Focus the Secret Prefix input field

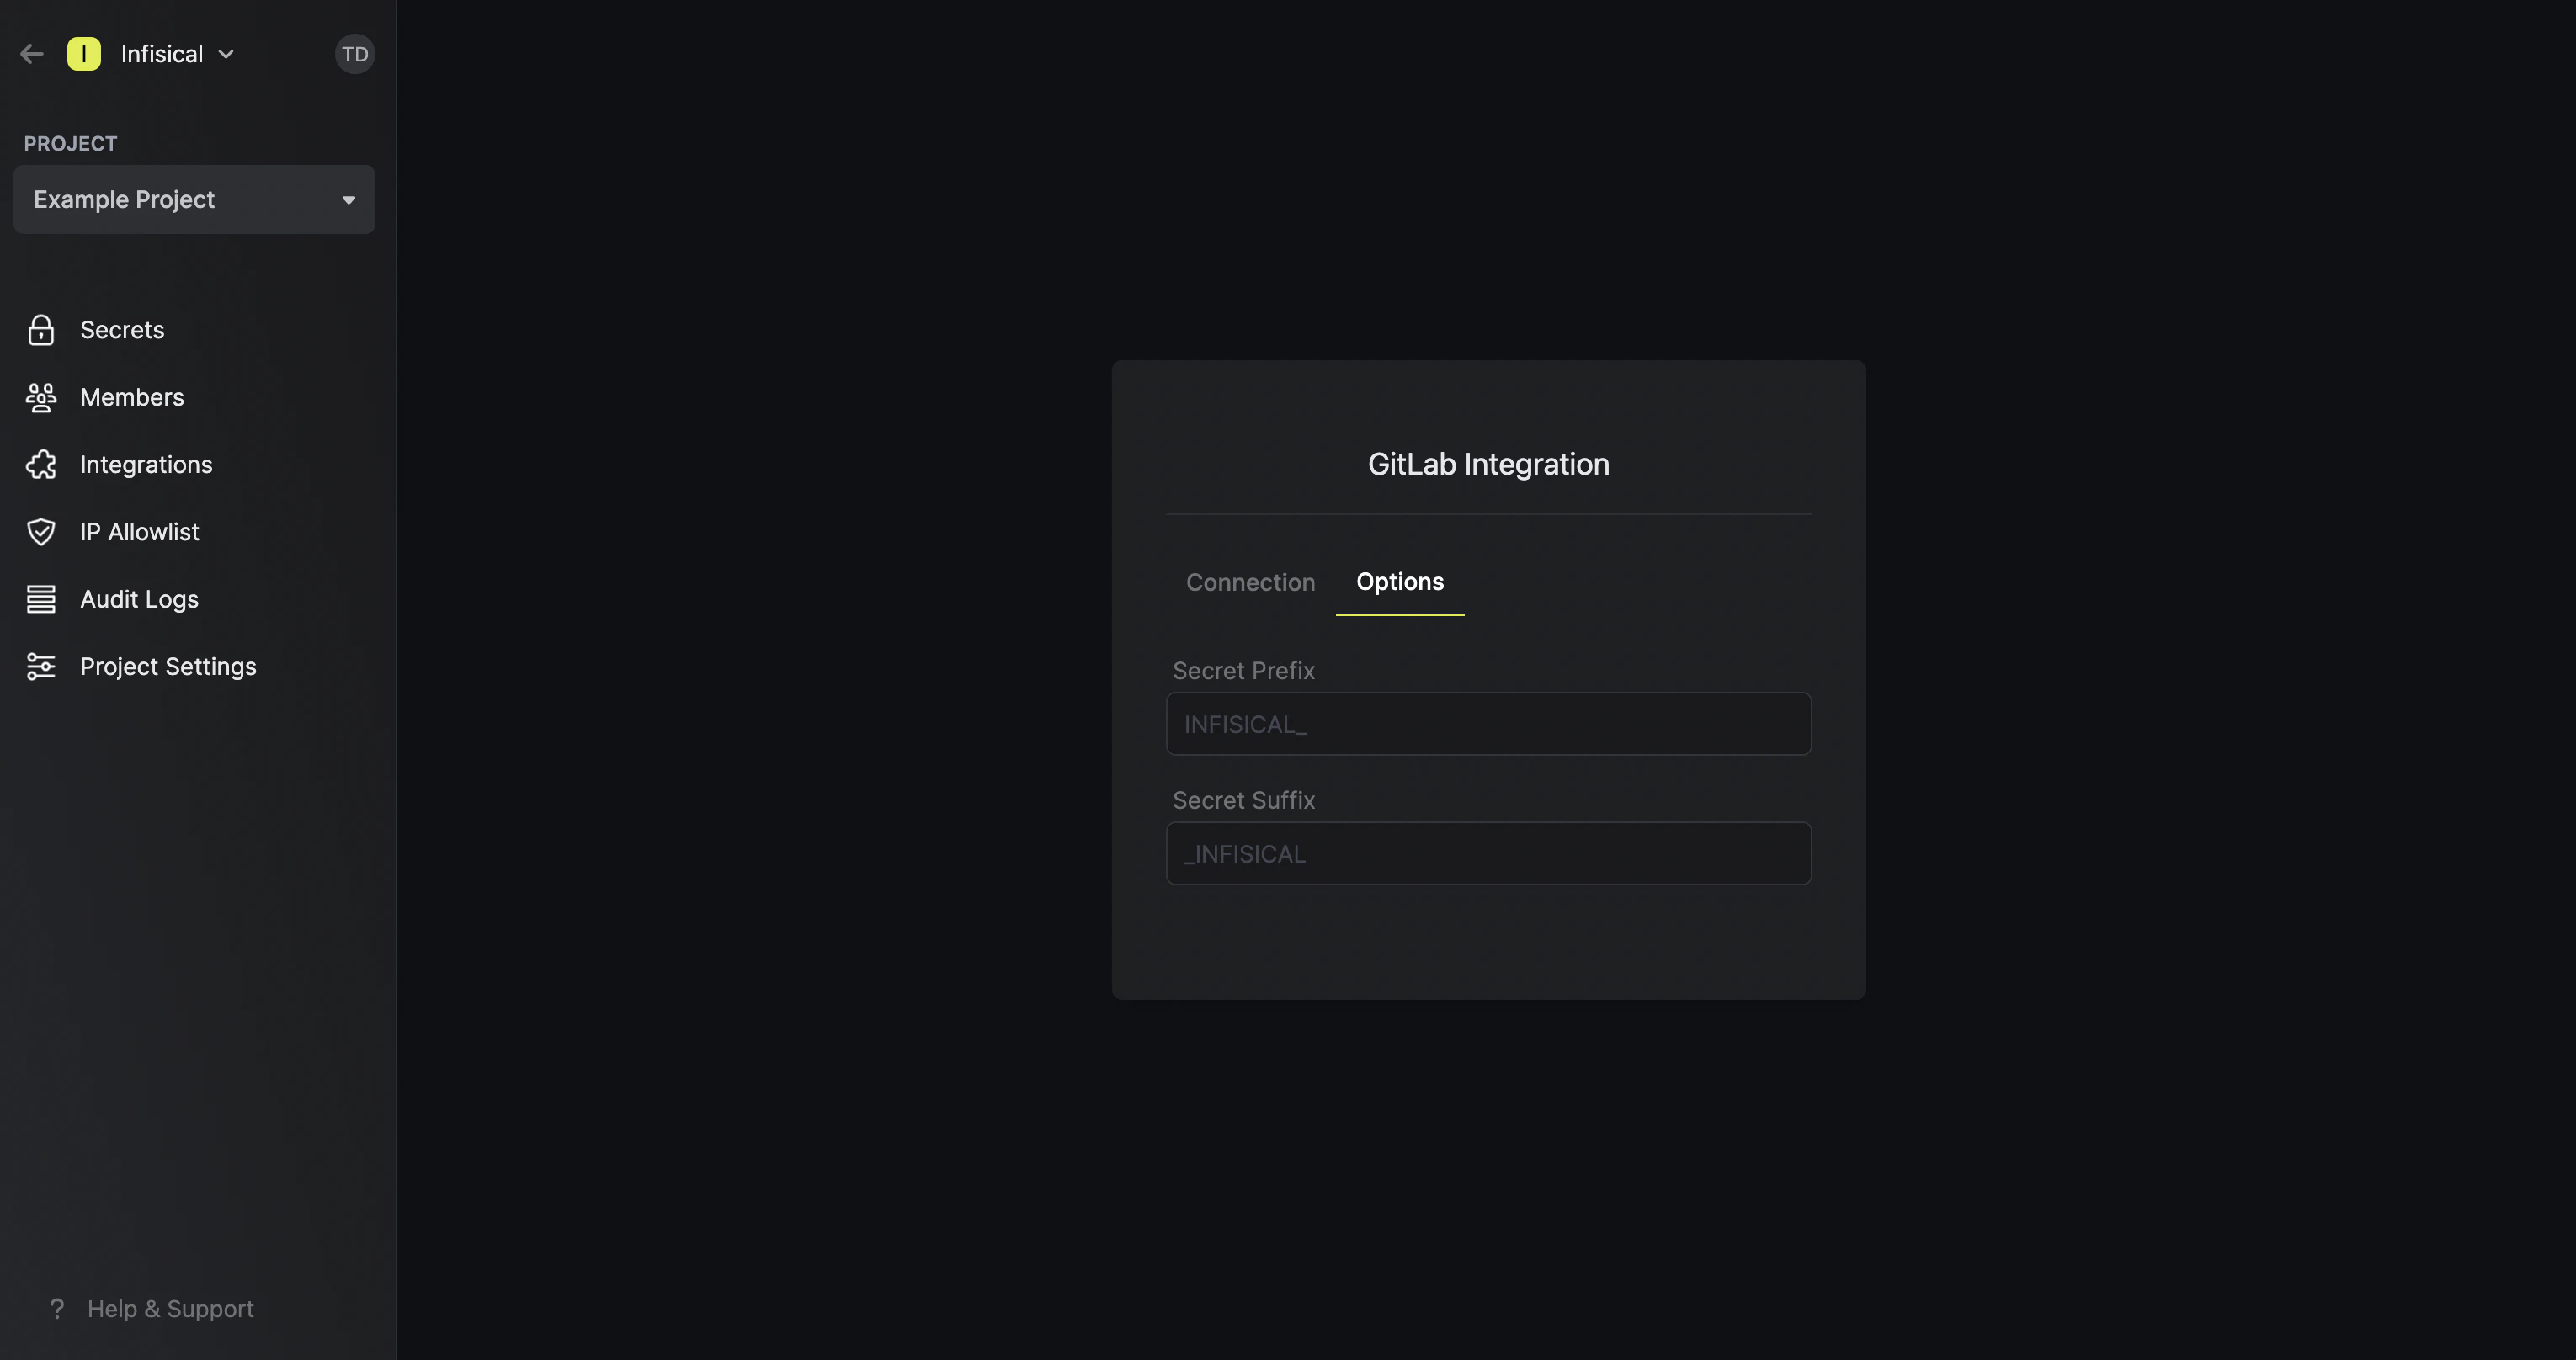click(x=1488, y=724)
